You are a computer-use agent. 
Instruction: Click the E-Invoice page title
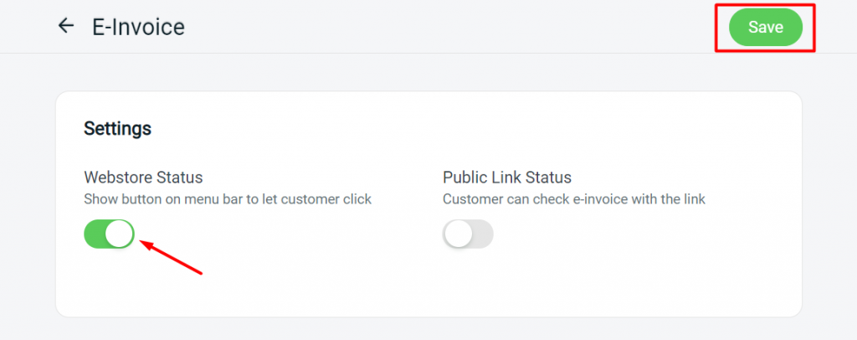point(138,27)
